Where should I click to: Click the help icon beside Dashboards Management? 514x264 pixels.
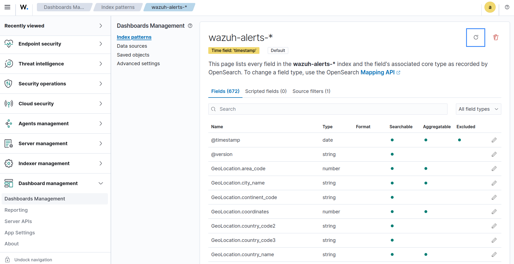190,26
